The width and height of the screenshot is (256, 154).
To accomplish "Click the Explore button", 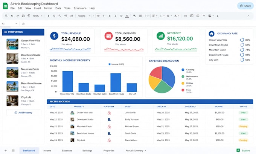I will pyautogui.click(x=243, y=151).
